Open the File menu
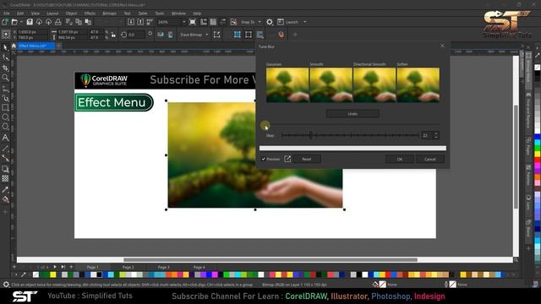This screenshot has width=541, height=304. click(x=7, y=14)
